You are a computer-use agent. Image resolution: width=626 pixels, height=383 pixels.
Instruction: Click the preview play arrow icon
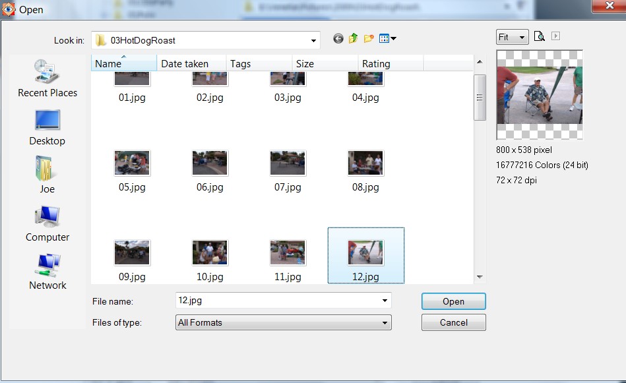(x=555, y=36)
